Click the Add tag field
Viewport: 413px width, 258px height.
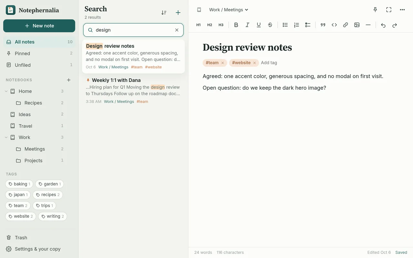coord(269,63)
